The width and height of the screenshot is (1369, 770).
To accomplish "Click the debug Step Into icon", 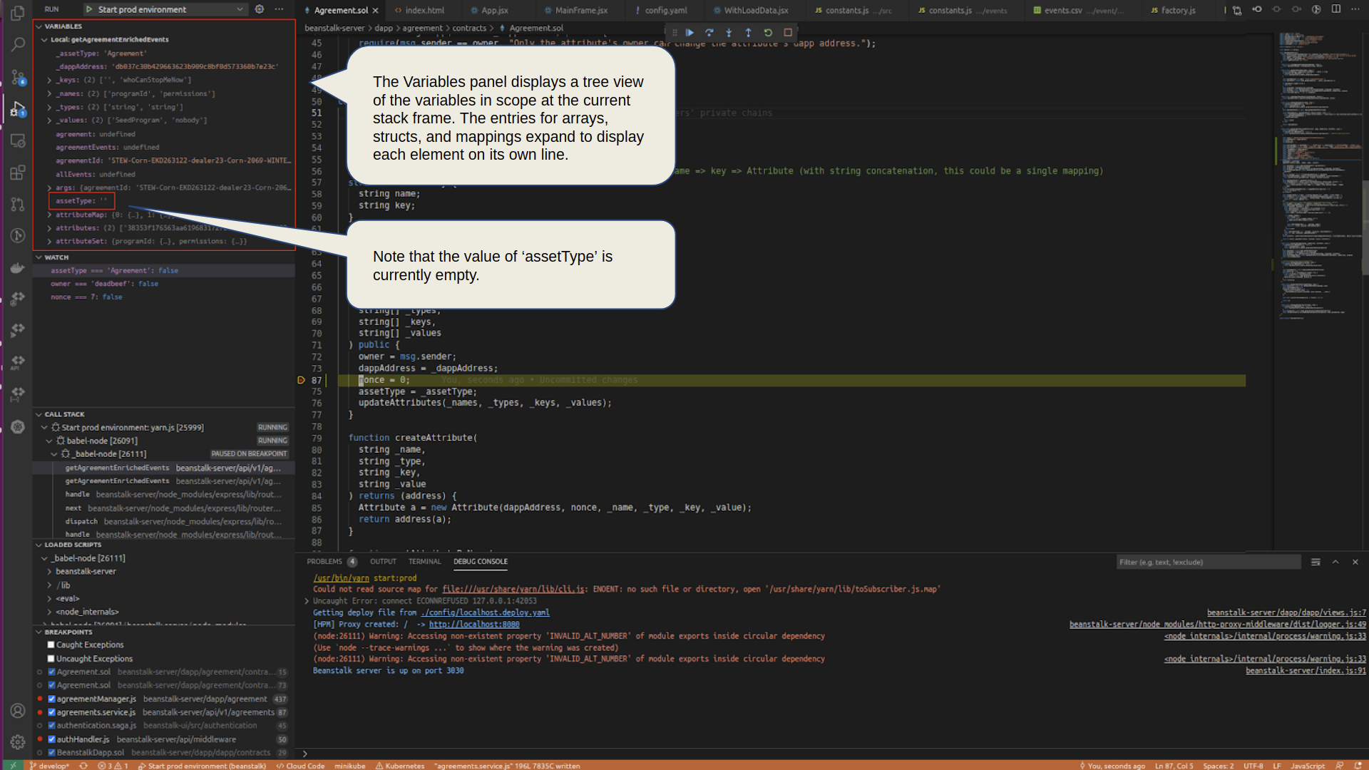I will pyautogui.click(x=729, y=33).
